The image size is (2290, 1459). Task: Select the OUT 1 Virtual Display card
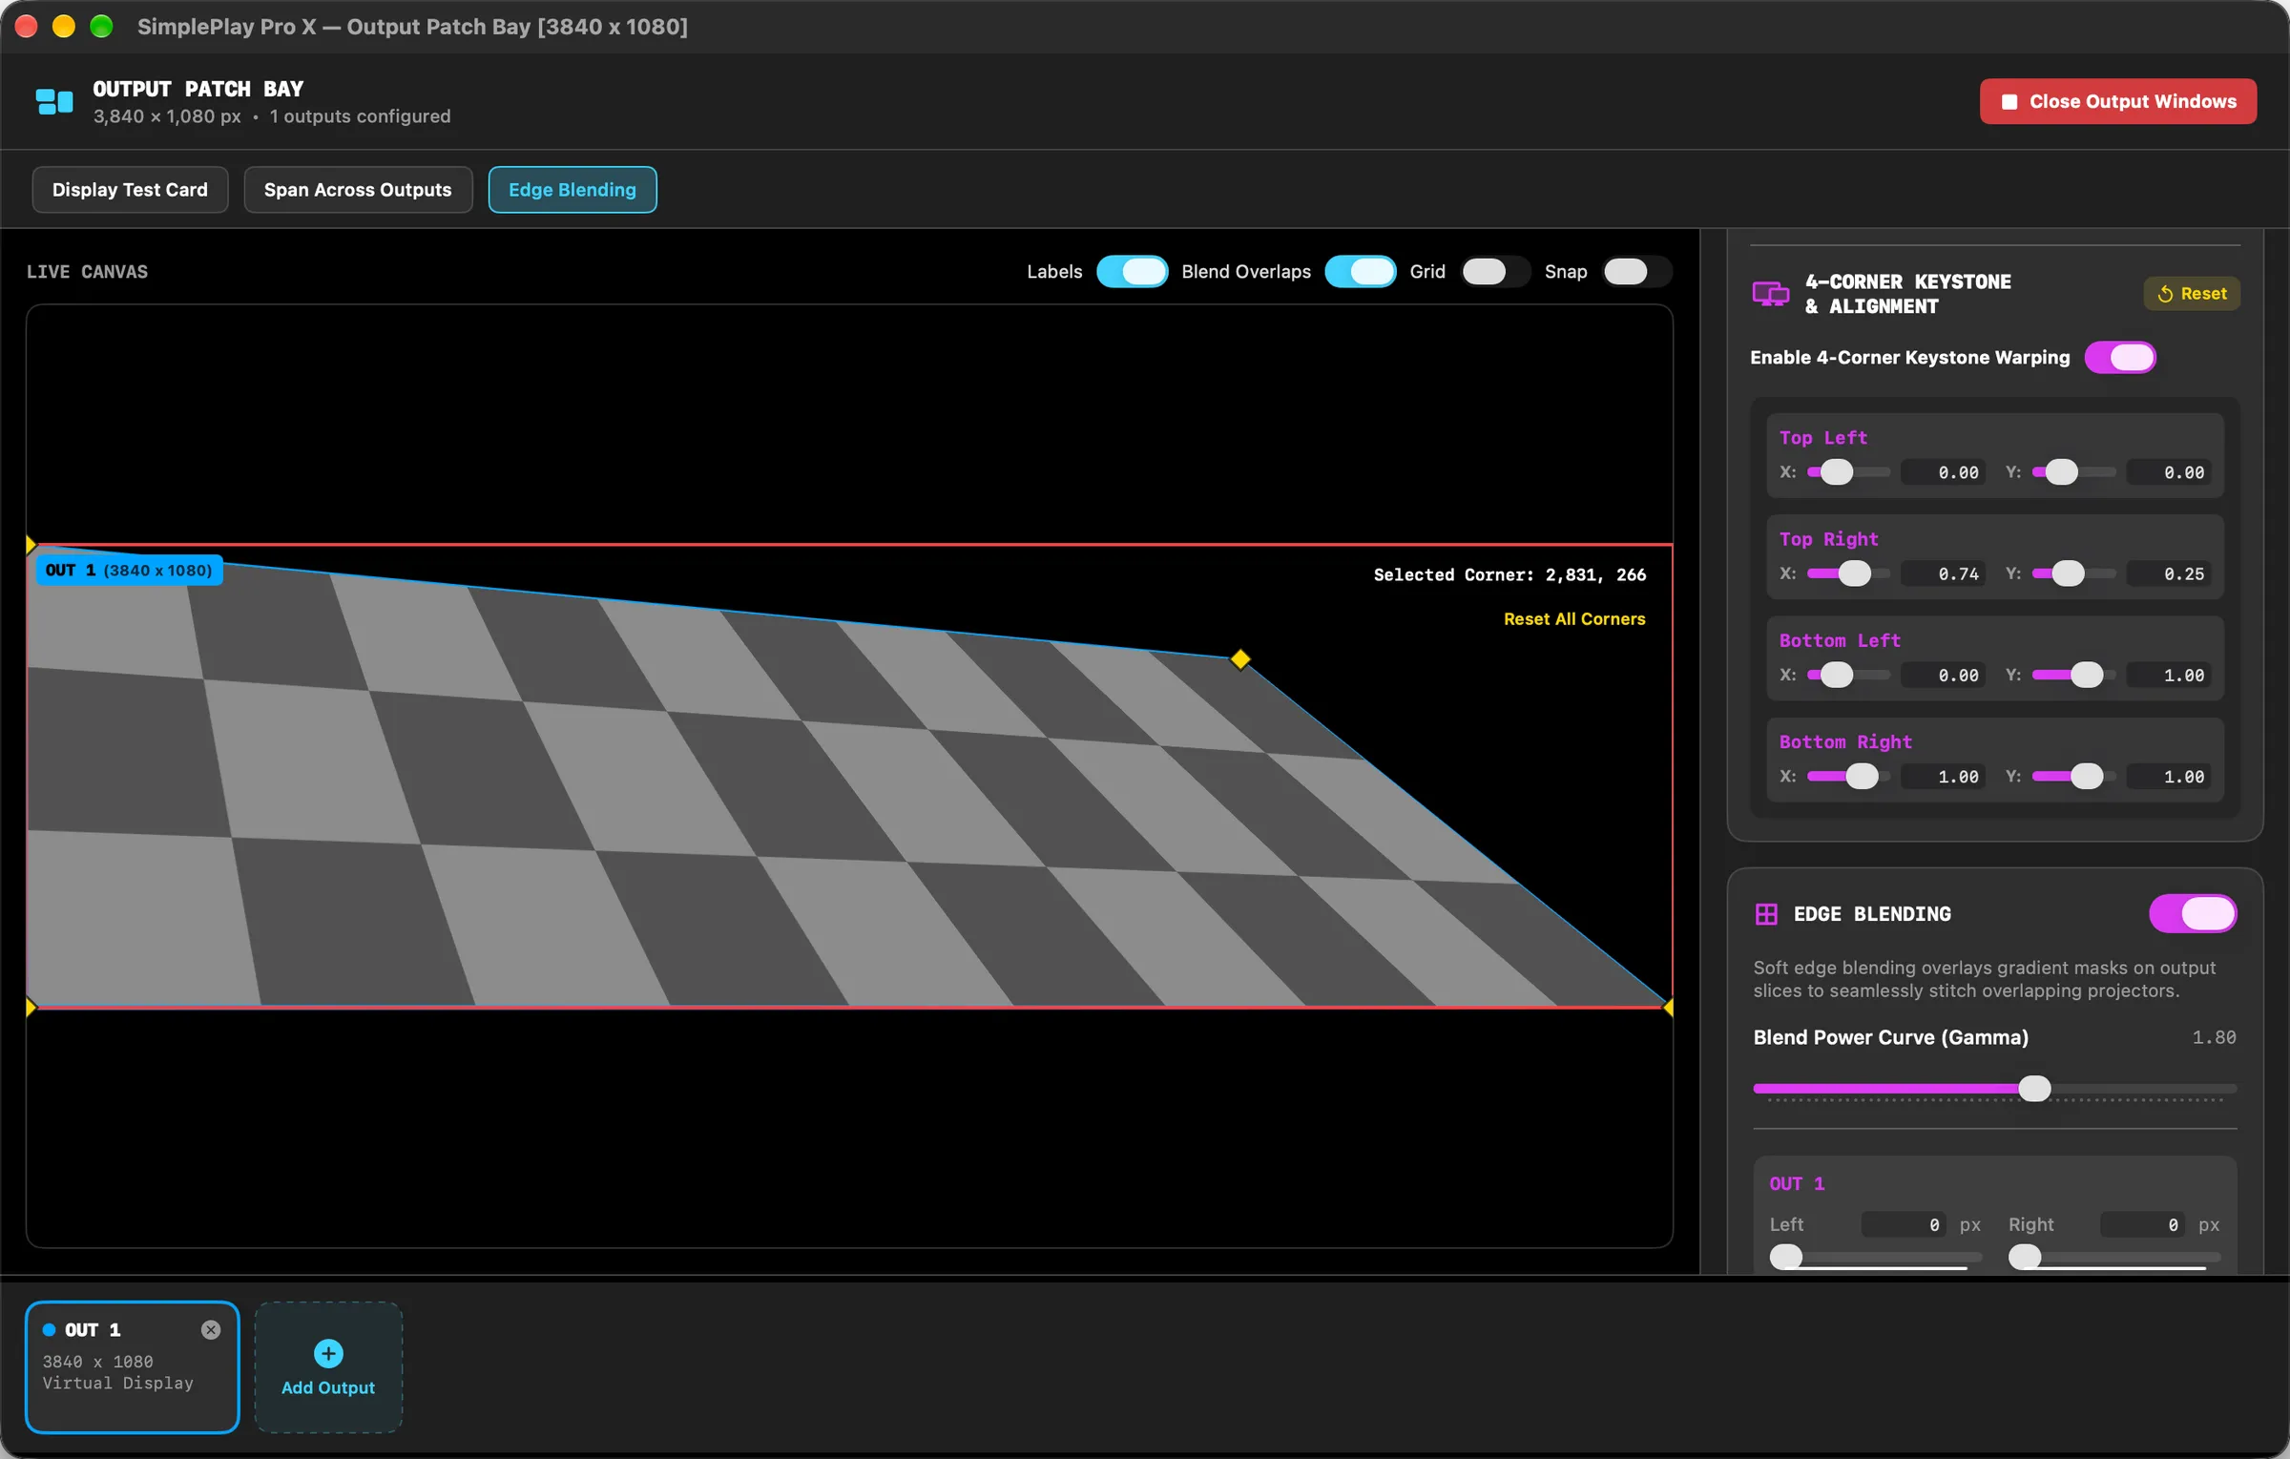click(x=132, y=1367)
